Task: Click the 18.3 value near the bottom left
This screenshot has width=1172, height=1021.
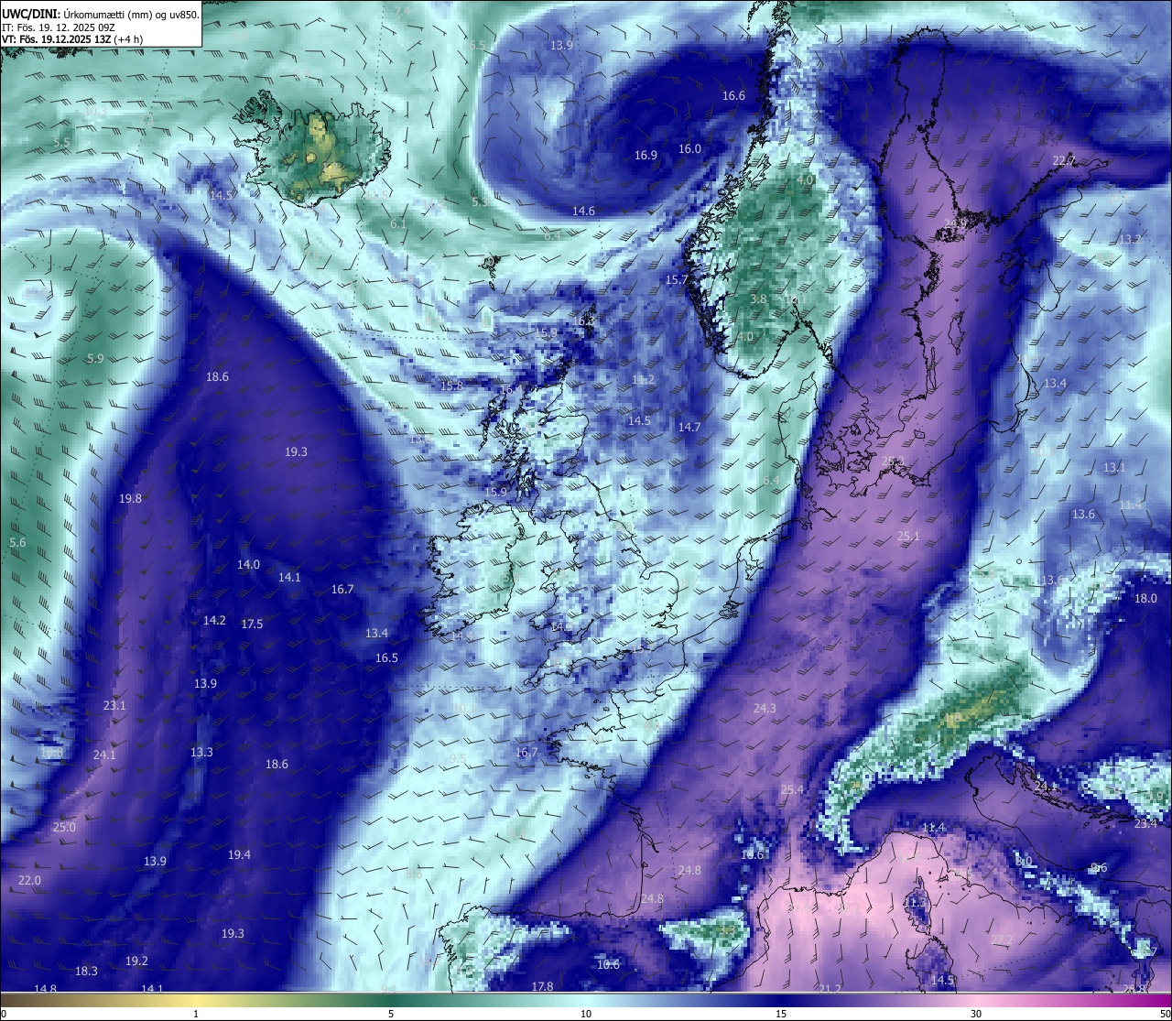Action: tap(86, 972)
